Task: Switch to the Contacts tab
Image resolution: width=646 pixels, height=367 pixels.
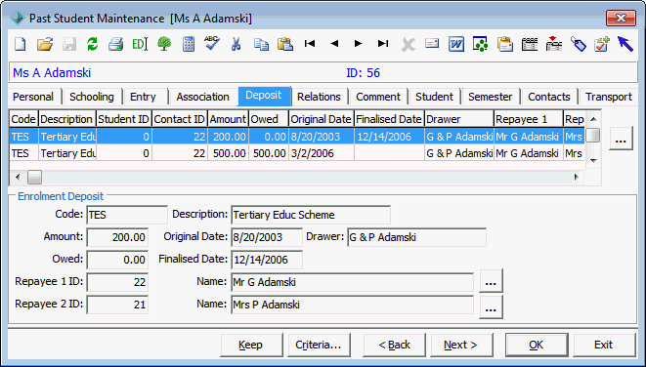Action: (549, 97)
